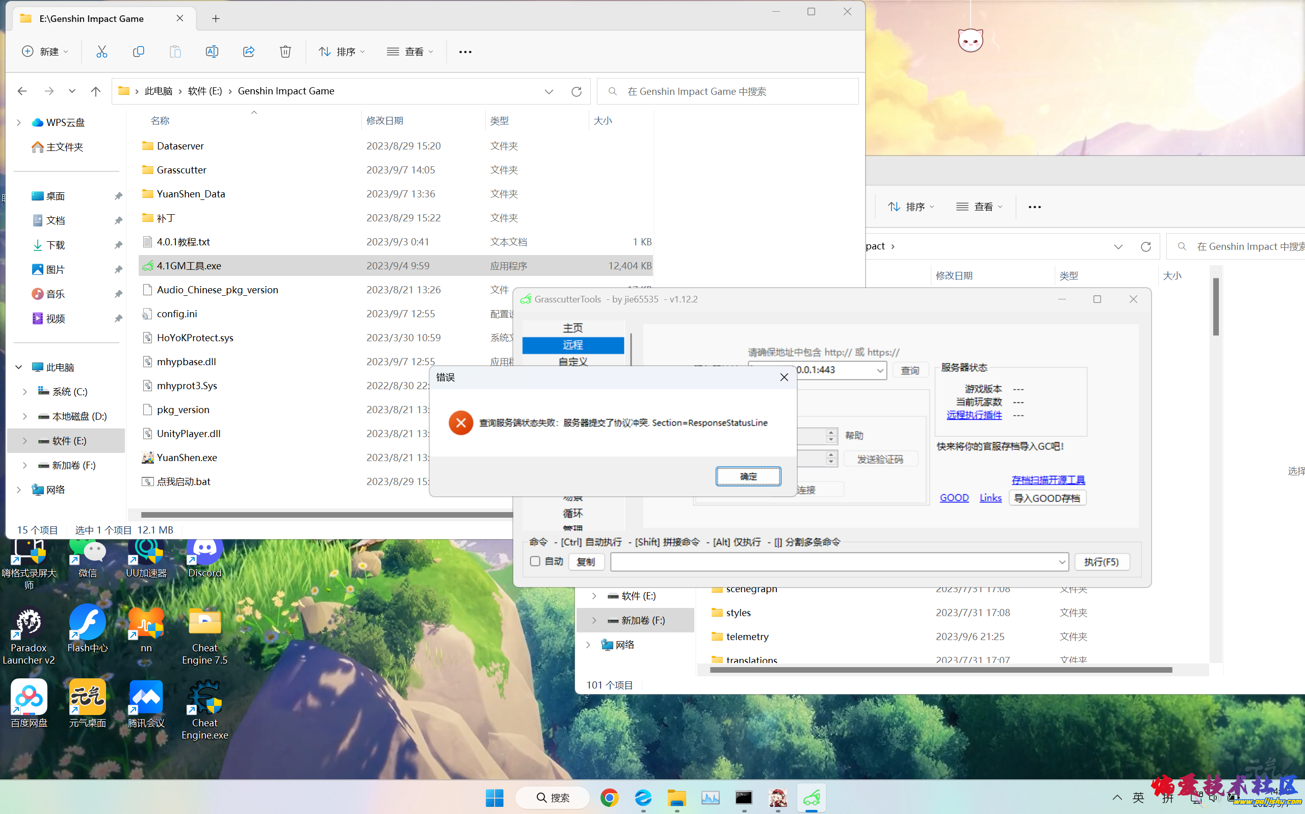Image resolution: width=1305 pixels, height=814 pixels.
Task: Select the 百度网盘 desktop icon
Action: [x=29, y=704]
